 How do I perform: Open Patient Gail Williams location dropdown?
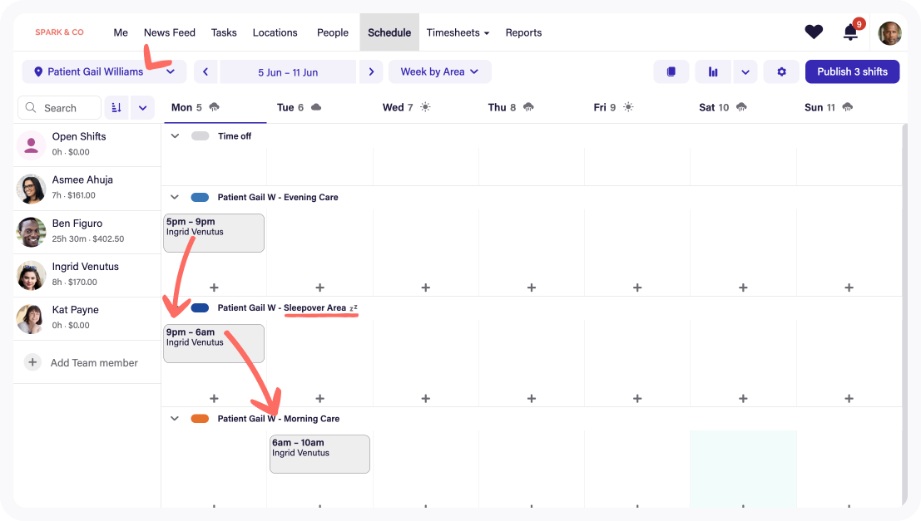[x=104, y=72]
